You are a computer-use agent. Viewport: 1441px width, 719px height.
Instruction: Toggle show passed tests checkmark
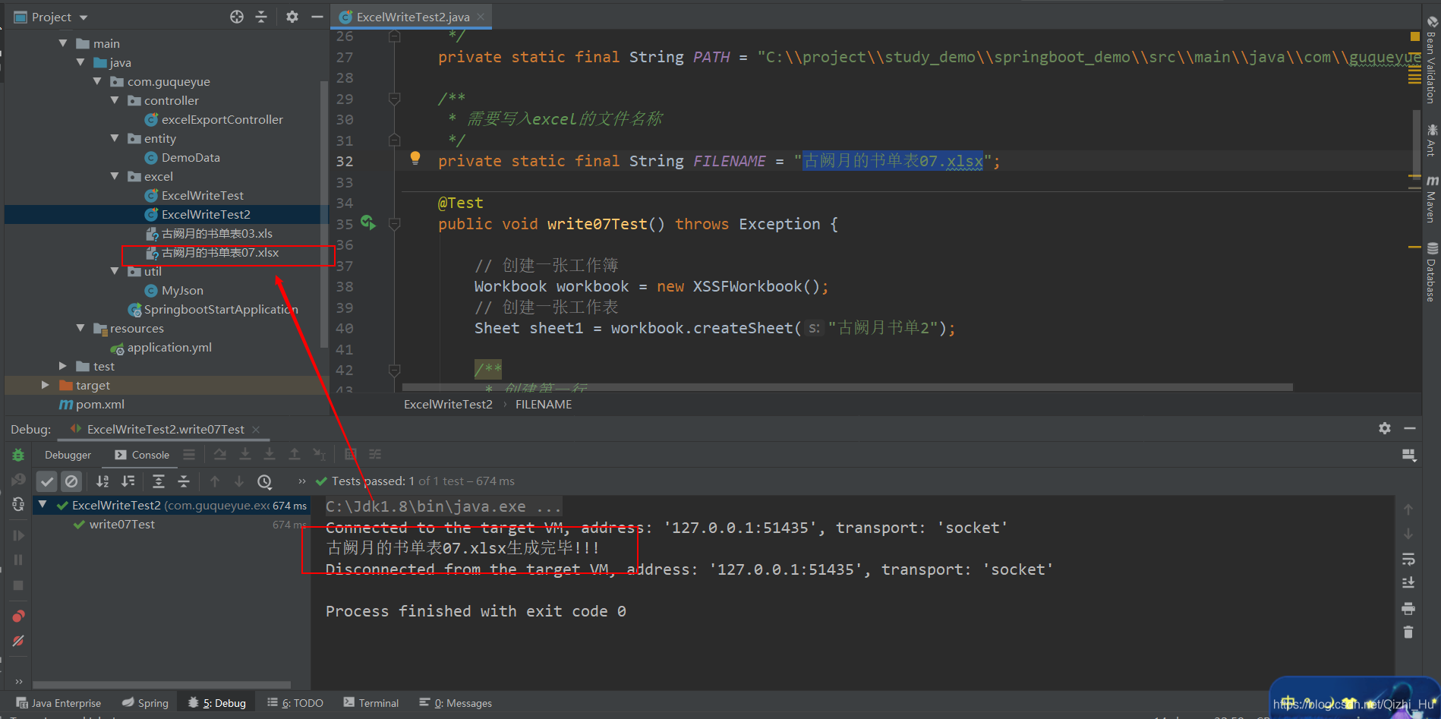coord(47,481)
